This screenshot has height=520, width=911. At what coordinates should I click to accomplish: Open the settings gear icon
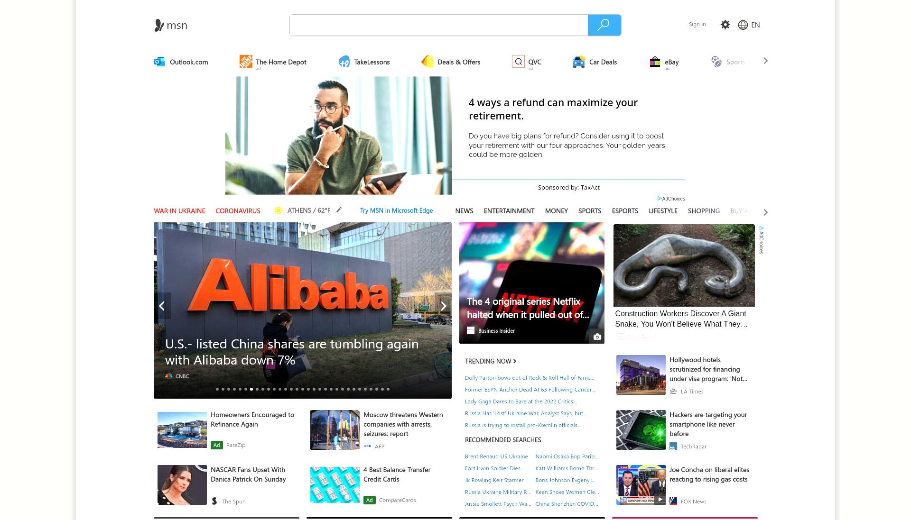(725, 25)
